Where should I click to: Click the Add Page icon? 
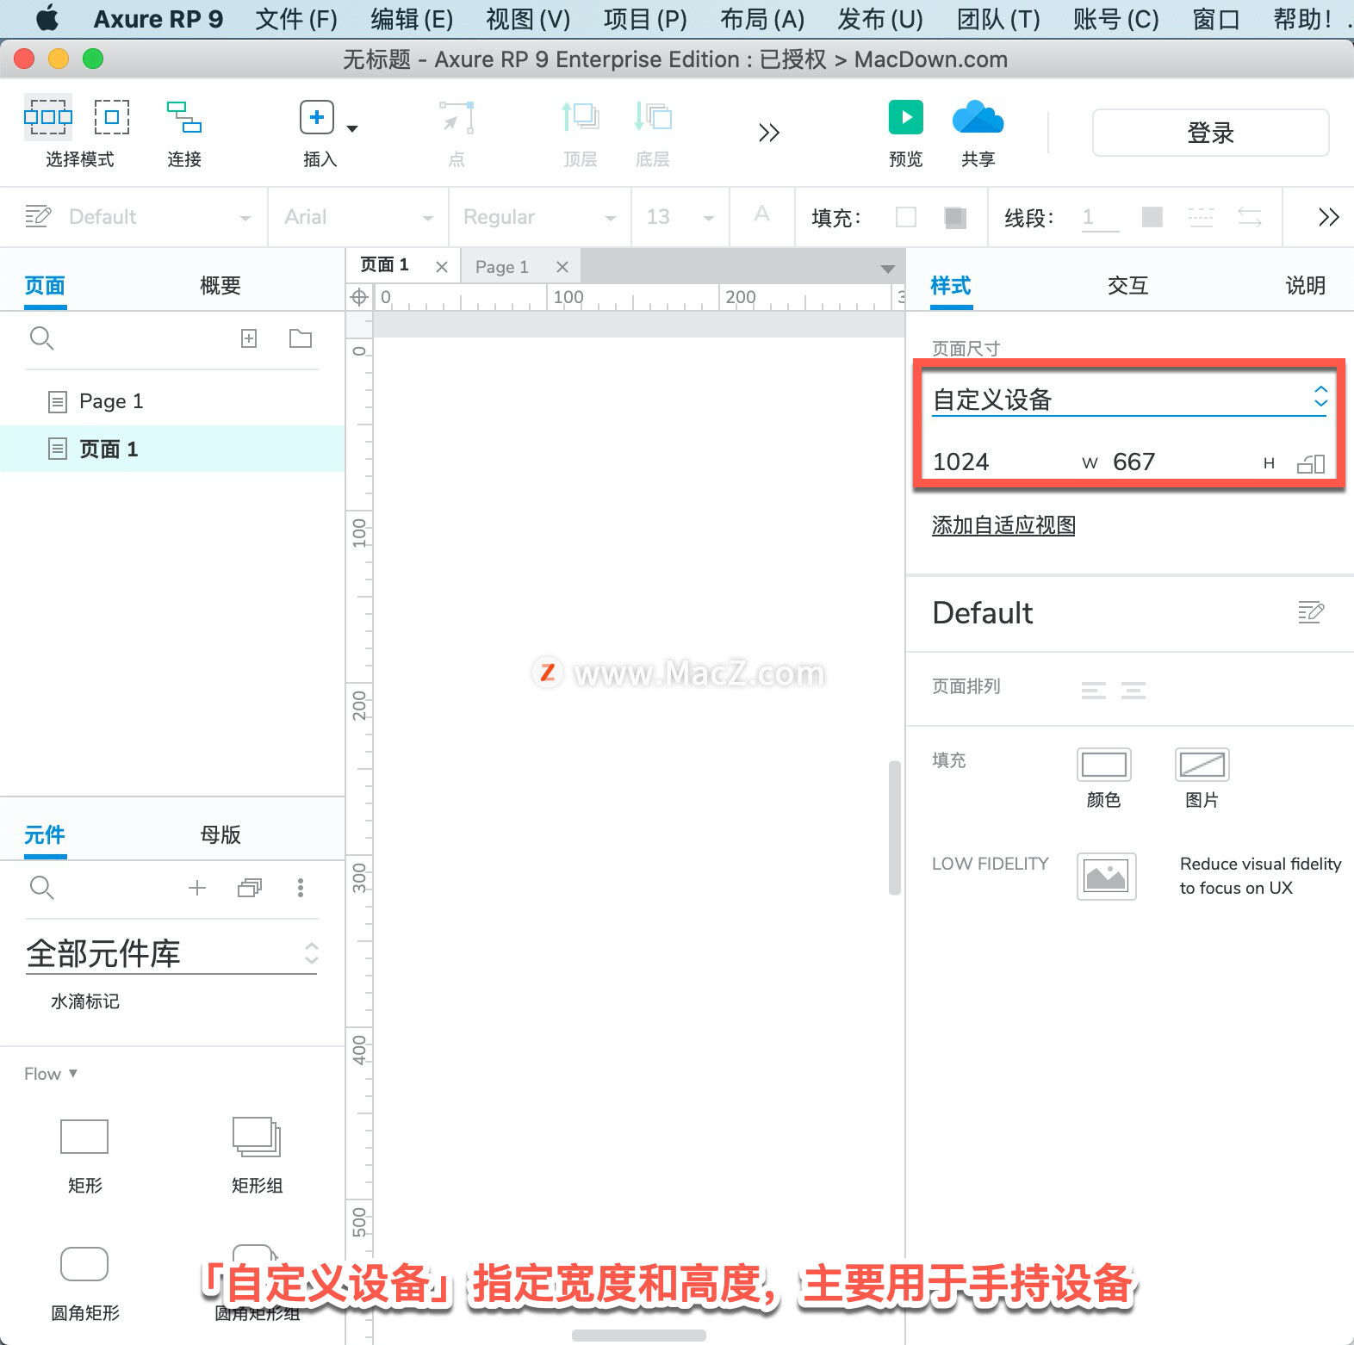coord(249,338)
